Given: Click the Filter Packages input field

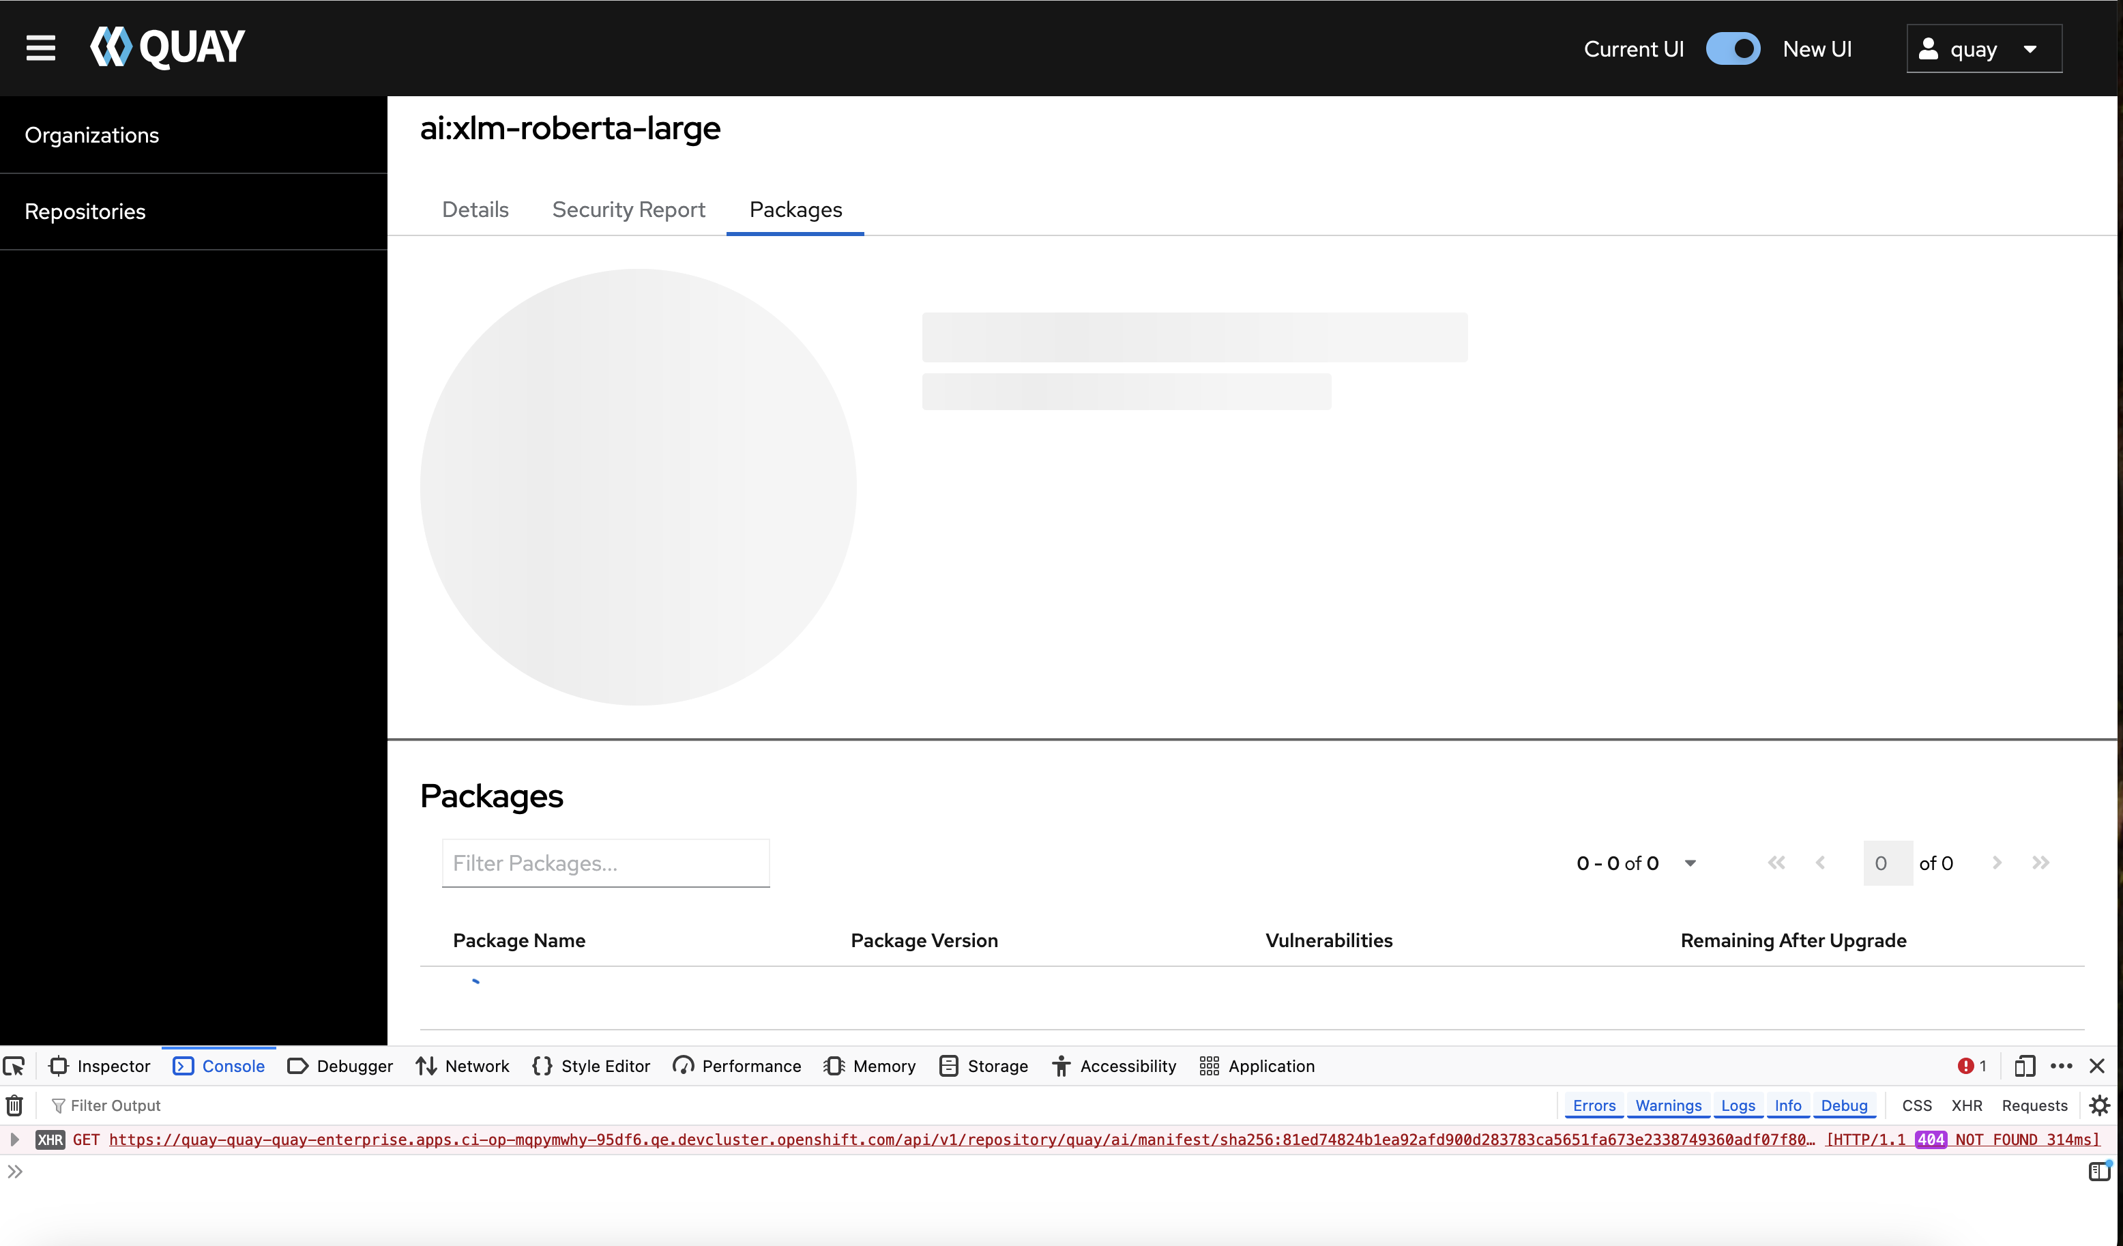Looking at the screenshot, I should click(605, 863).
